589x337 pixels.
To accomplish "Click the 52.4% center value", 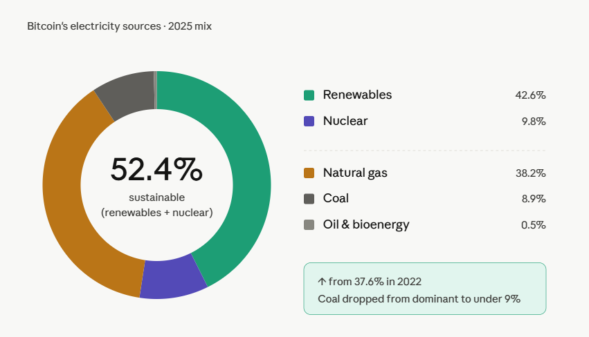I will tap(156, 169).
